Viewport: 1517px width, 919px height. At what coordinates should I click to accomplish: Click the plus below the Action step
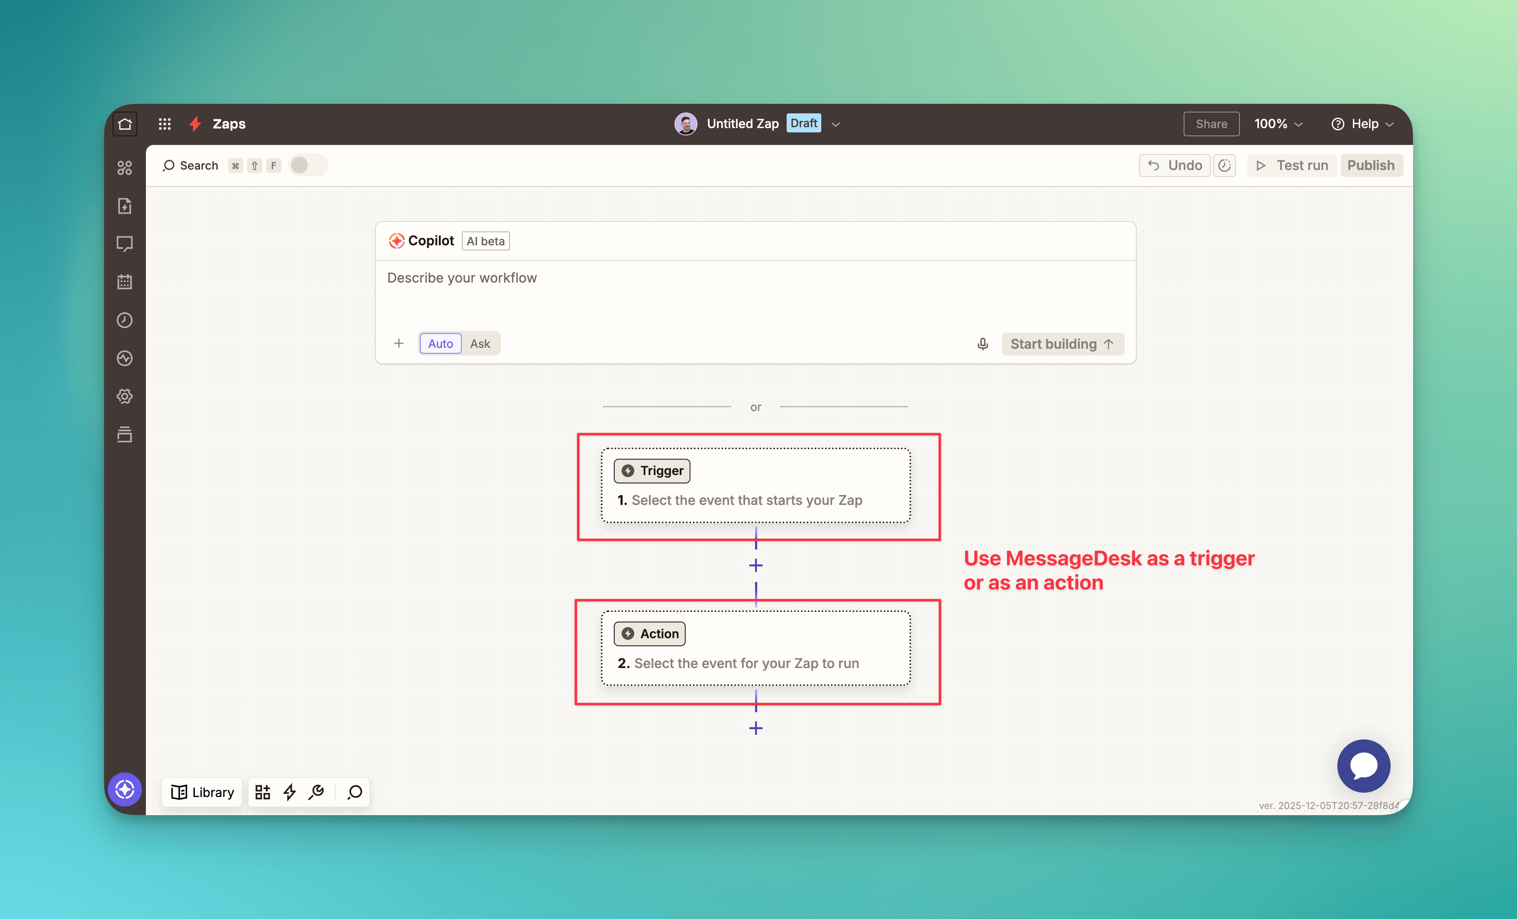pyautogui.click(x=756, y=728)
